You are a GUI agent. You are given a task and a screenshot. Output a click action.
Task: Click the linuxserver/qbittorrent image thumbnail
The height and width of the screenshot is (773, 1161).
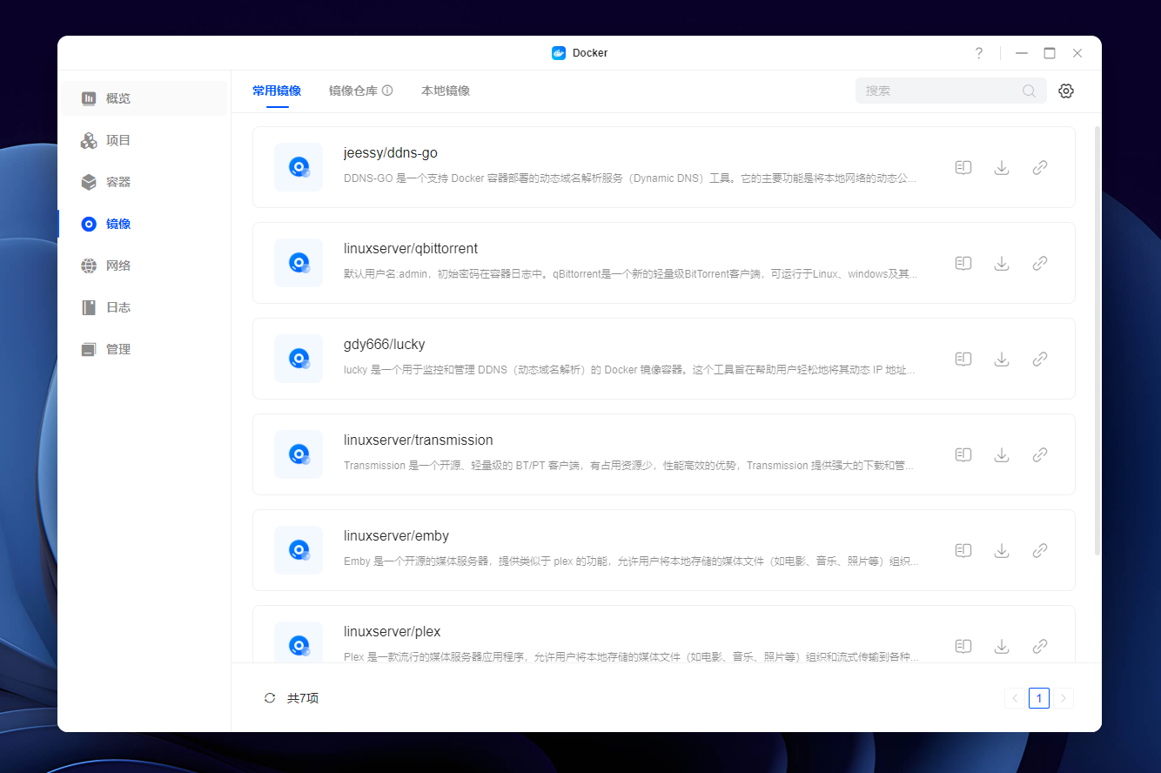[299, 263]
